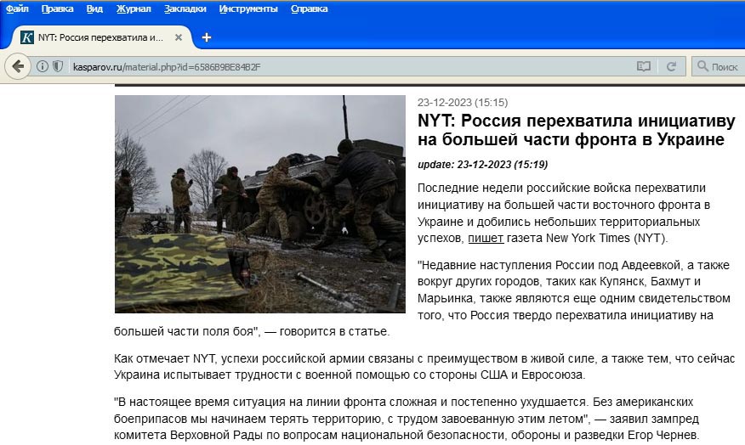Click the article photo of soldiers and tank
Screen dimensions: 745x445
click(x=260, y=204)
